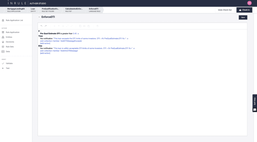The image size is (257, 142).
Task: Edit the 0.45 threshold value
Action: coord(75,34)
